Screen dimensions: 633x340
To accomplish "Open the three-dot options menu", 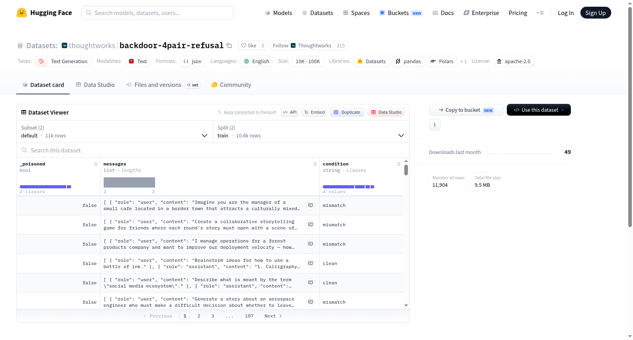I will pos(435,125).
